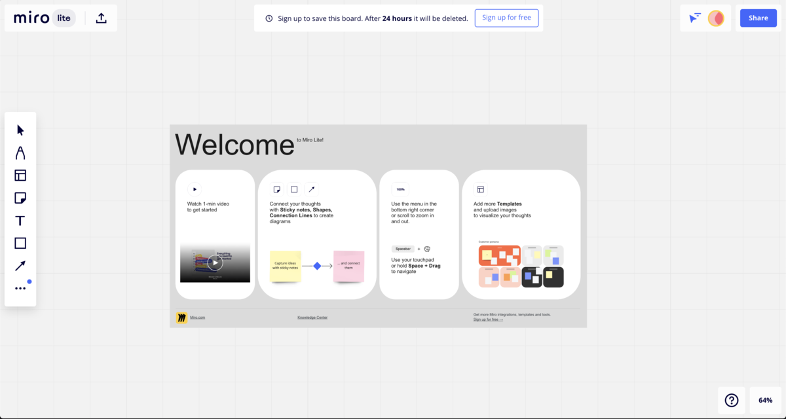Image resolution: width=786 pixels, height=419 pixels.
Task: Click the small play icon above Watch text
Action: 195,189
